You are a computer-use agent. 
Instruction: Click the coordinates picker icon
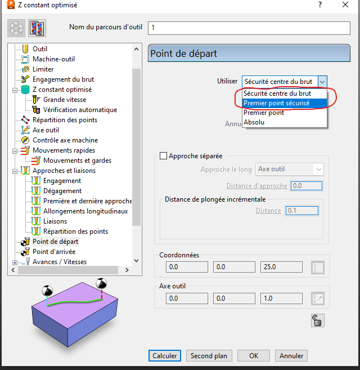[x=318, y=267]
